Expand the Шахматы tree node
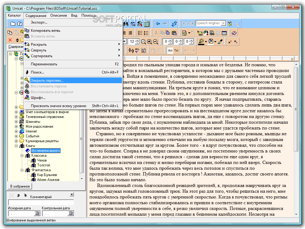Screen dimensions: 305x229 [x=16, y=122]
